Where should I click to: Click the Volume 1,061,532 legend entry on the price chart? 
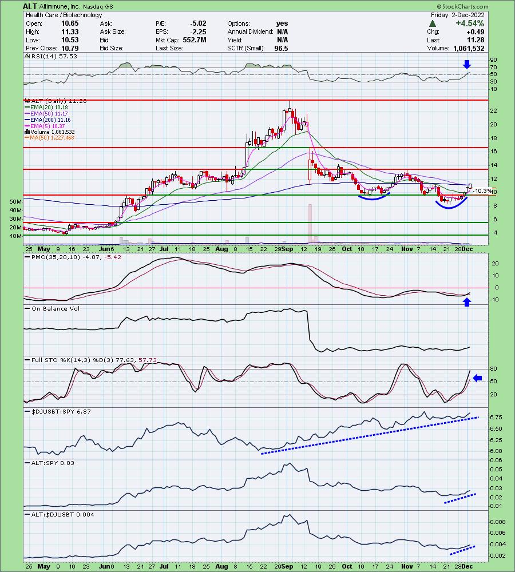click(x=50, y=132)
